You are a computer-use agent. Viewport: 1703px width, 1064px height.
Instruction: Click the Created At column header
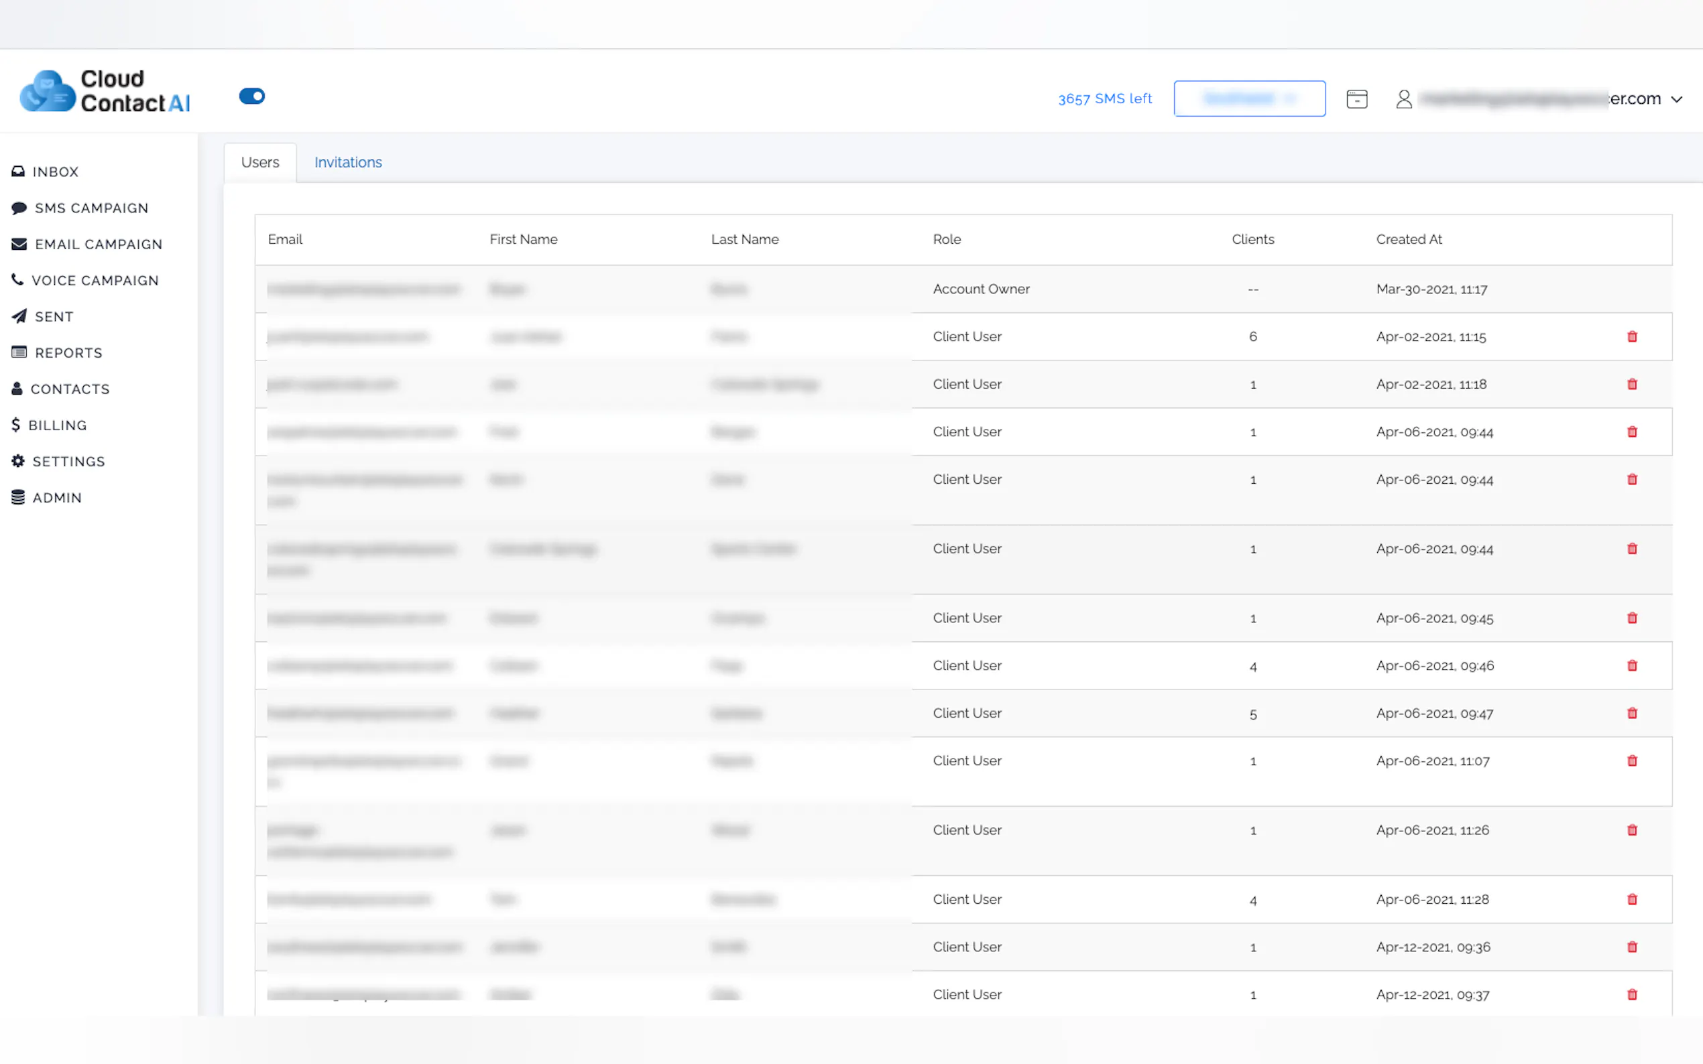click(x=1409, y=239)
